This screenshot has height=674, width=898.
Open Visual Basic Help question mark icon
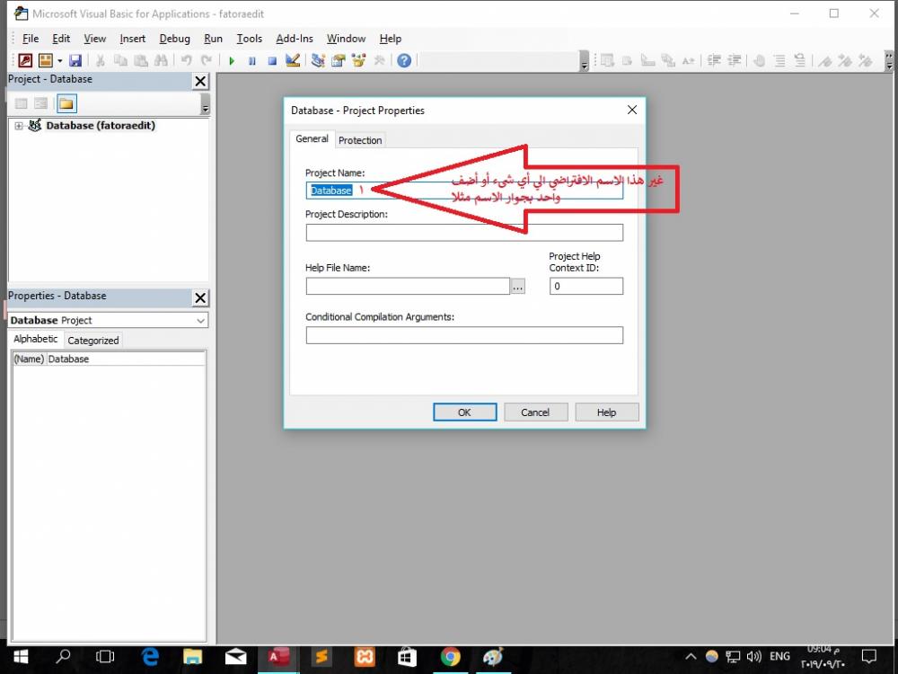pyautogui.click(x=404, y=60)
